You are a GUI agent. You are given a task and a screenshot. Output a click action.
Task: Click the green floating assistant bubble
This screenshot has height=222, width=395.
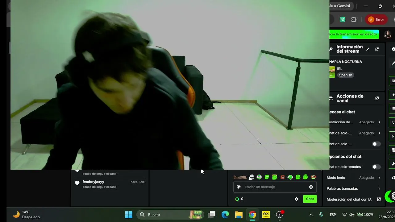point(390,196)
